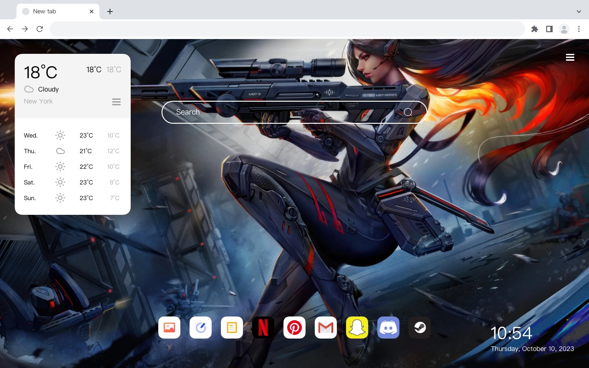Open the Gmail shortcut
The height and width of the screenshot is (368, 589).
tap(326, 328)
